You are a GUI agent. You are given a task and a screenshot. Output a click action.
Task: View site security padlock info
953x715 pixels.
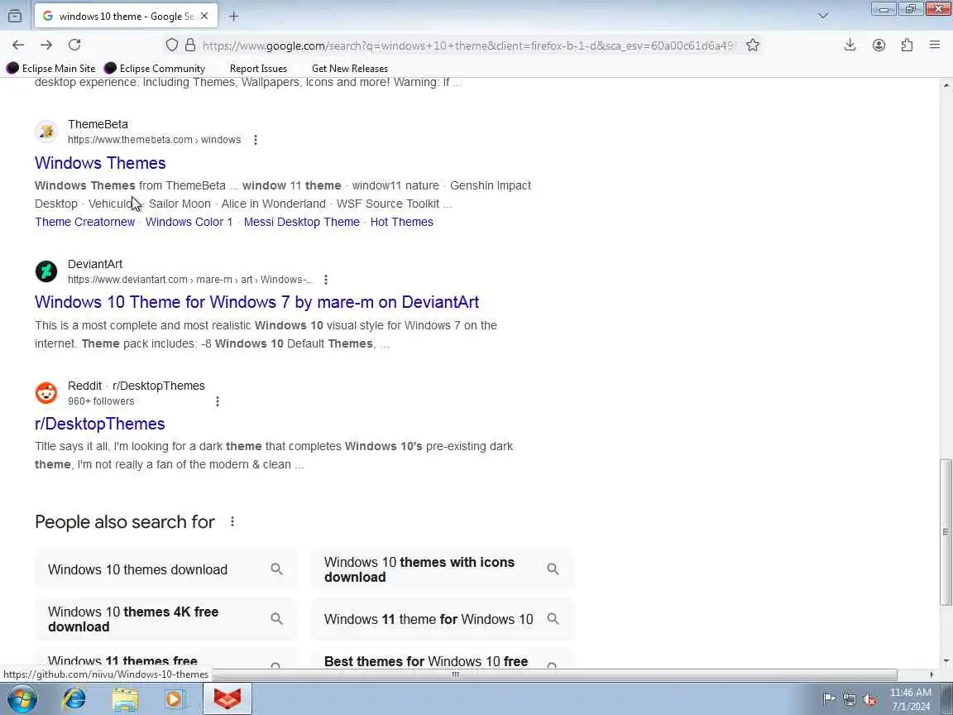click(190, 45)
